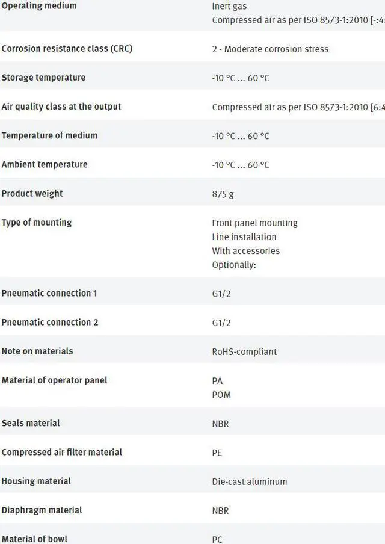Select the Moderate corrosion stress value

pos(270,49)
